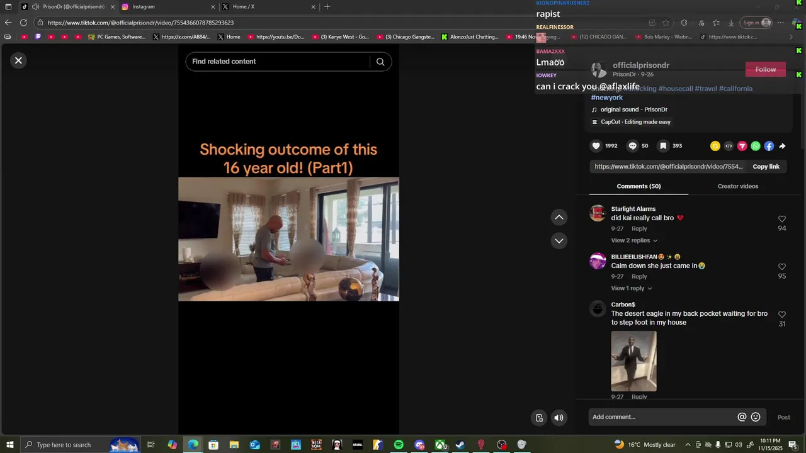Screen dimensions: 806x453
Task: Open the emoji picker in comment box
Action: pos(756,417)
